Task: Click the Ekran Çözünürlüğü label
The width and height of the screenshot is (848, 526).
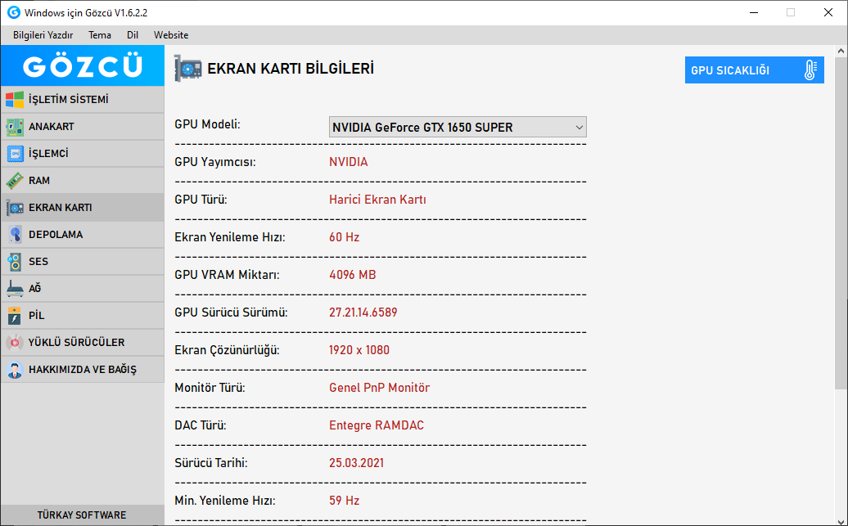Action: 227,350
